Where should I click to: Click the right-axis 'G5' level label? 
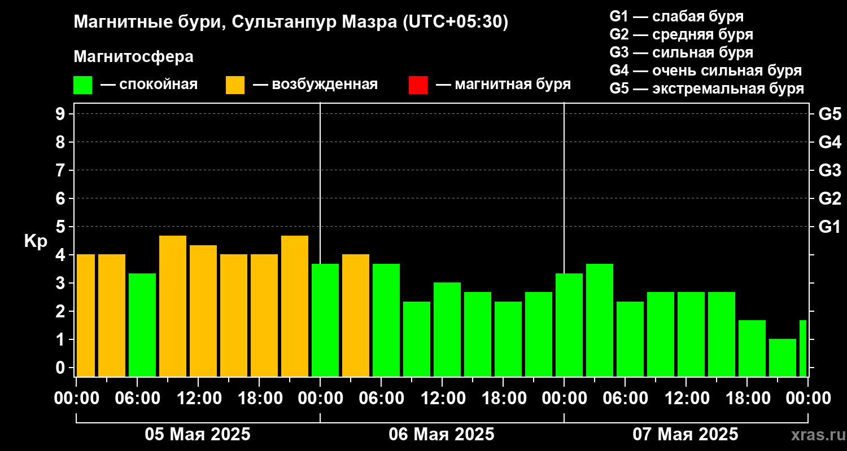pyautogui.click(x=829, y=114)
